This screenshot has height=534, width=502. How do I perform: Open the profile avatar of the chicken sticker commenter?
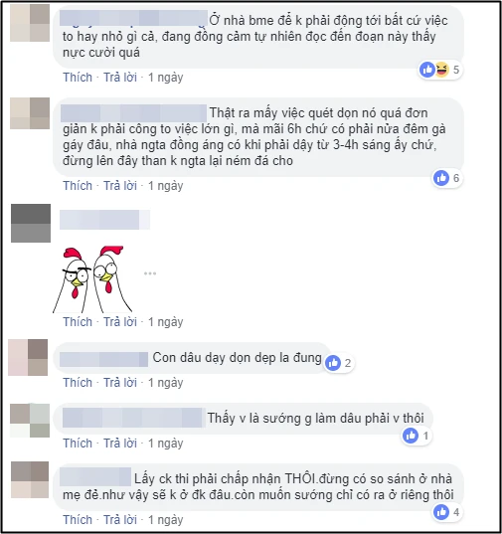coord(31,223)
